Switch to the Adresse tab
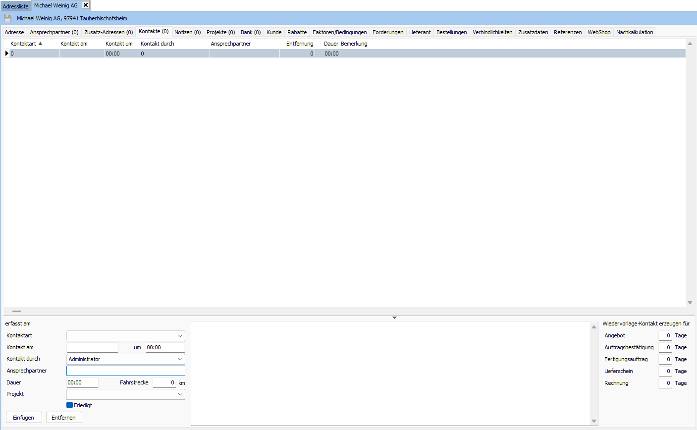 [14, 32]
